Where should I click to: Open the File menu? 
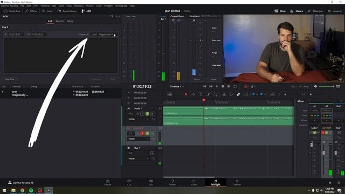pyautogui.click(x=22, y=6)
